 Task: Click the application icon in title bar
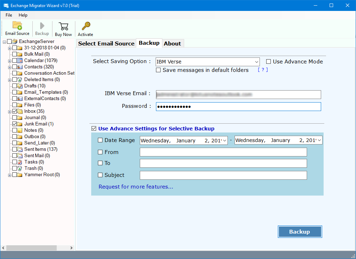tap(6, 5)
